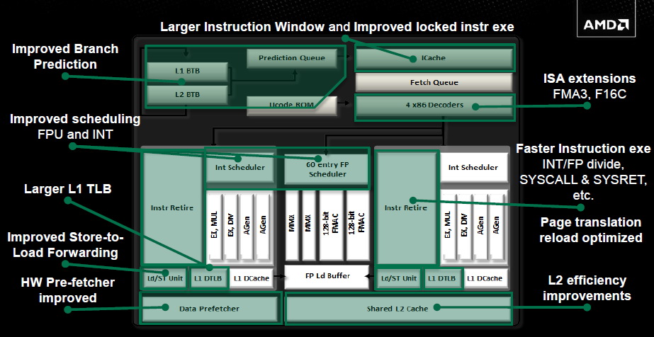The image size is (654, 337).
Task: Select the Shared L2 Cache block
Action: [x=398, y=309]
